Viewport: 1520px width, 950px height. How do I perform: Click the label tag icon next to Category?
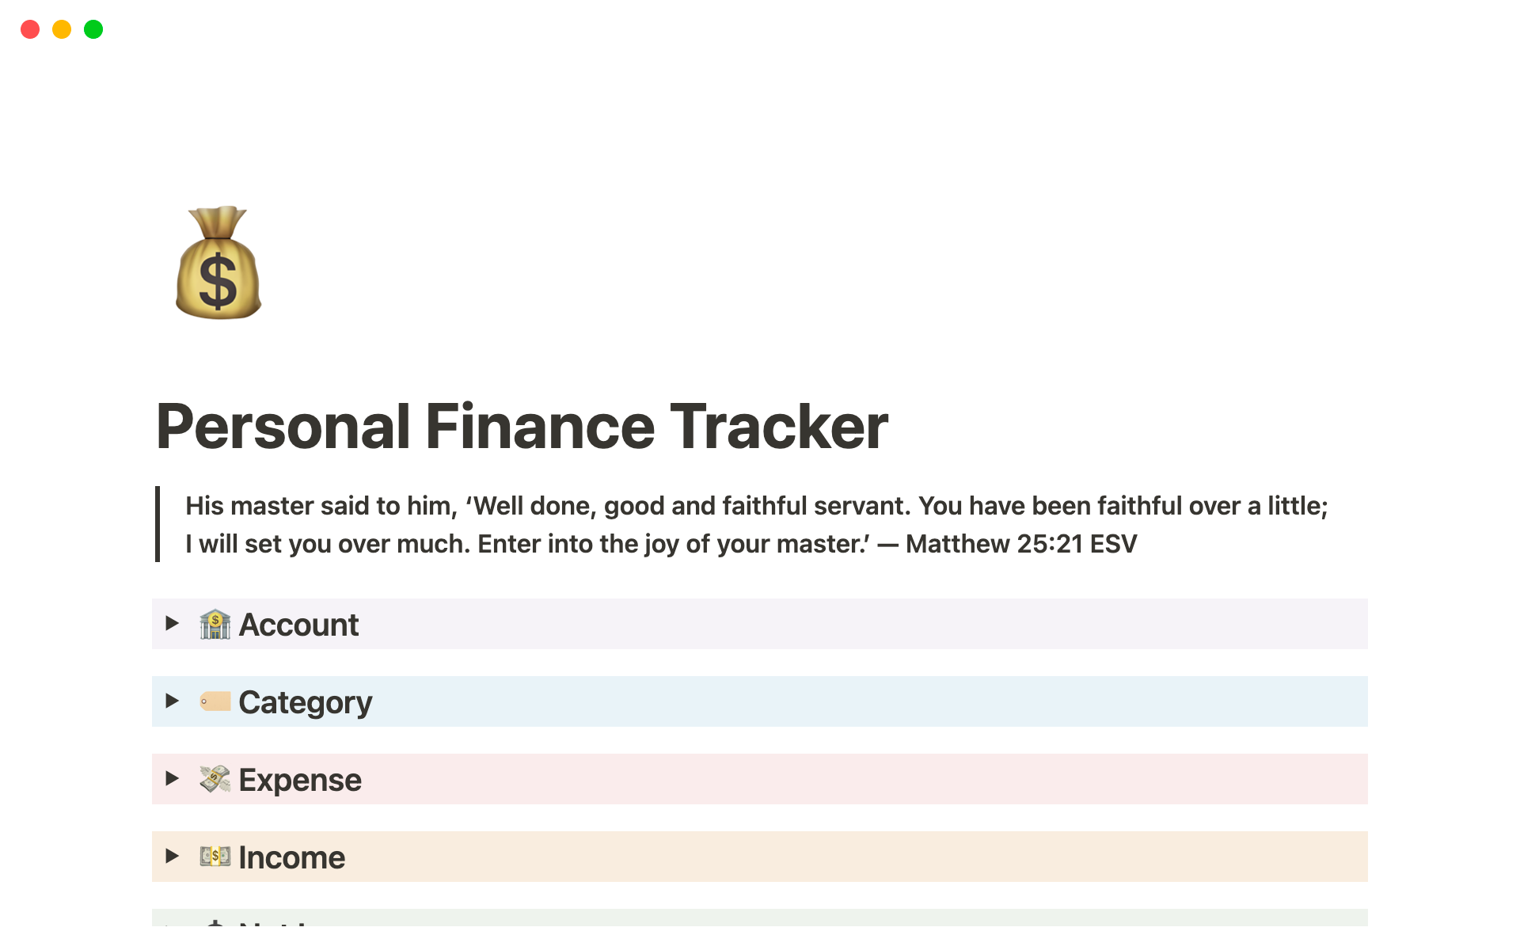[x=215, y=701]
